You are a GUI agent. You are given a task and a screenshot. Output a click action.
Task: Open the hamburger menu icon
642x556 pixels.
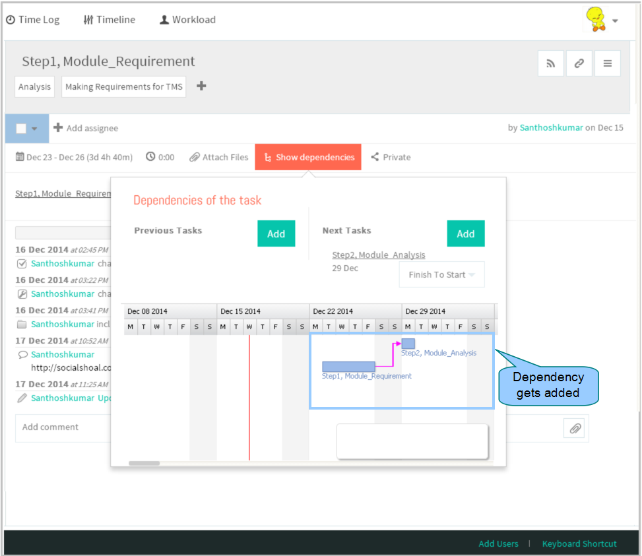608,63
